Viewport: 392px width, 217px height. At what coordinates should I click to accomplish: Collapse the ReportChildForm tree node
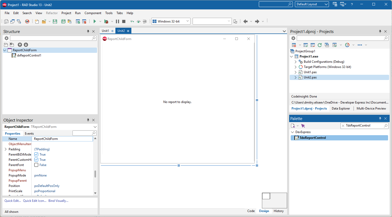click(x=5, y=50)
